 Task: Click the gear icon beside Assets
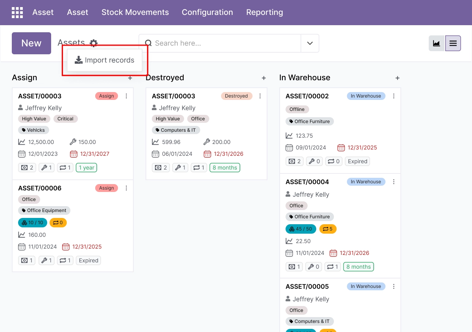(94, 43)
